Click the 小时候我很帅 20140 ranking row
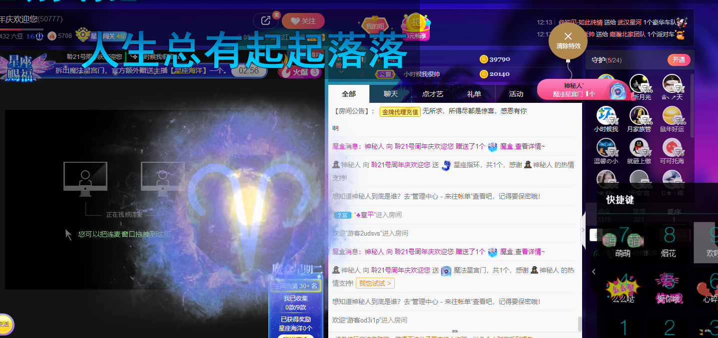 coord(455,74)
